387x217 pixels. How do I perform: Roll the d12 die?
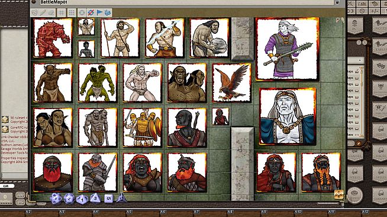(69, 199)
